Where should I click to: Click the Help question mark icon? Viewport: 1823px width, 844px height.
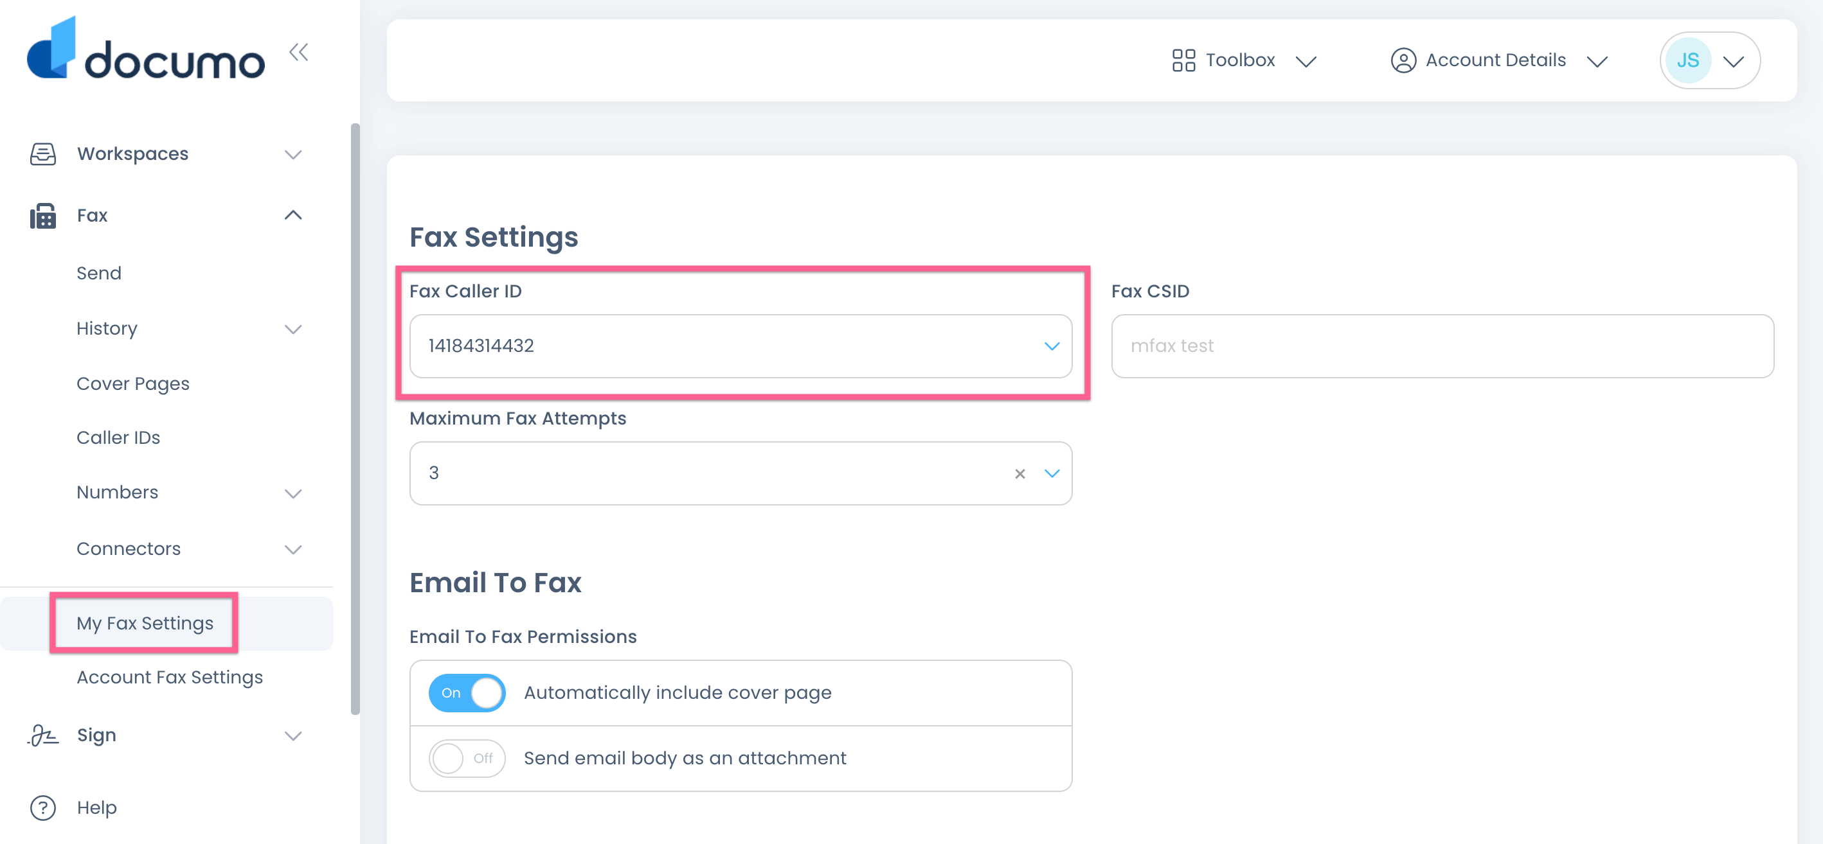43,807
